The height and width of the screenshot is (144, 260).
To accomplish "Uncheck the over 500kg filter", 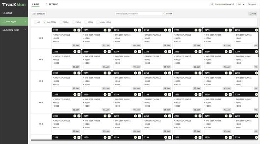I will 45,22.
